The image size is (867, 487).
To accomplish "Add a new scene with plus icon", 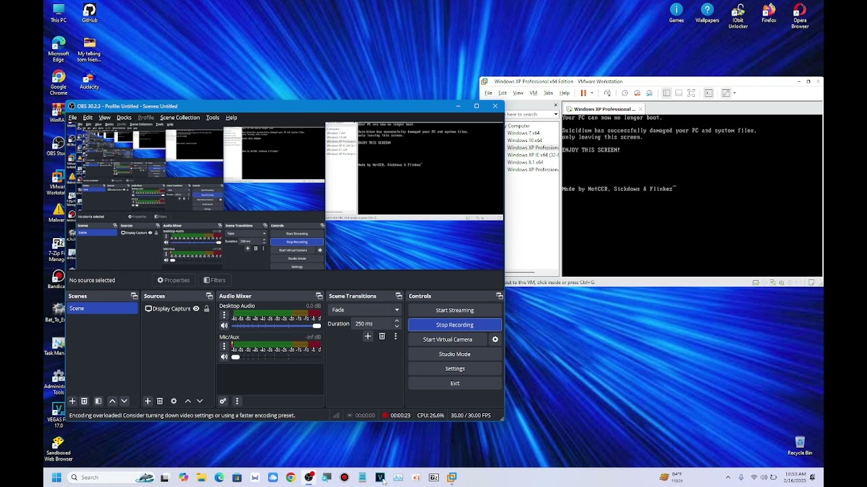I will pos(72,401).
